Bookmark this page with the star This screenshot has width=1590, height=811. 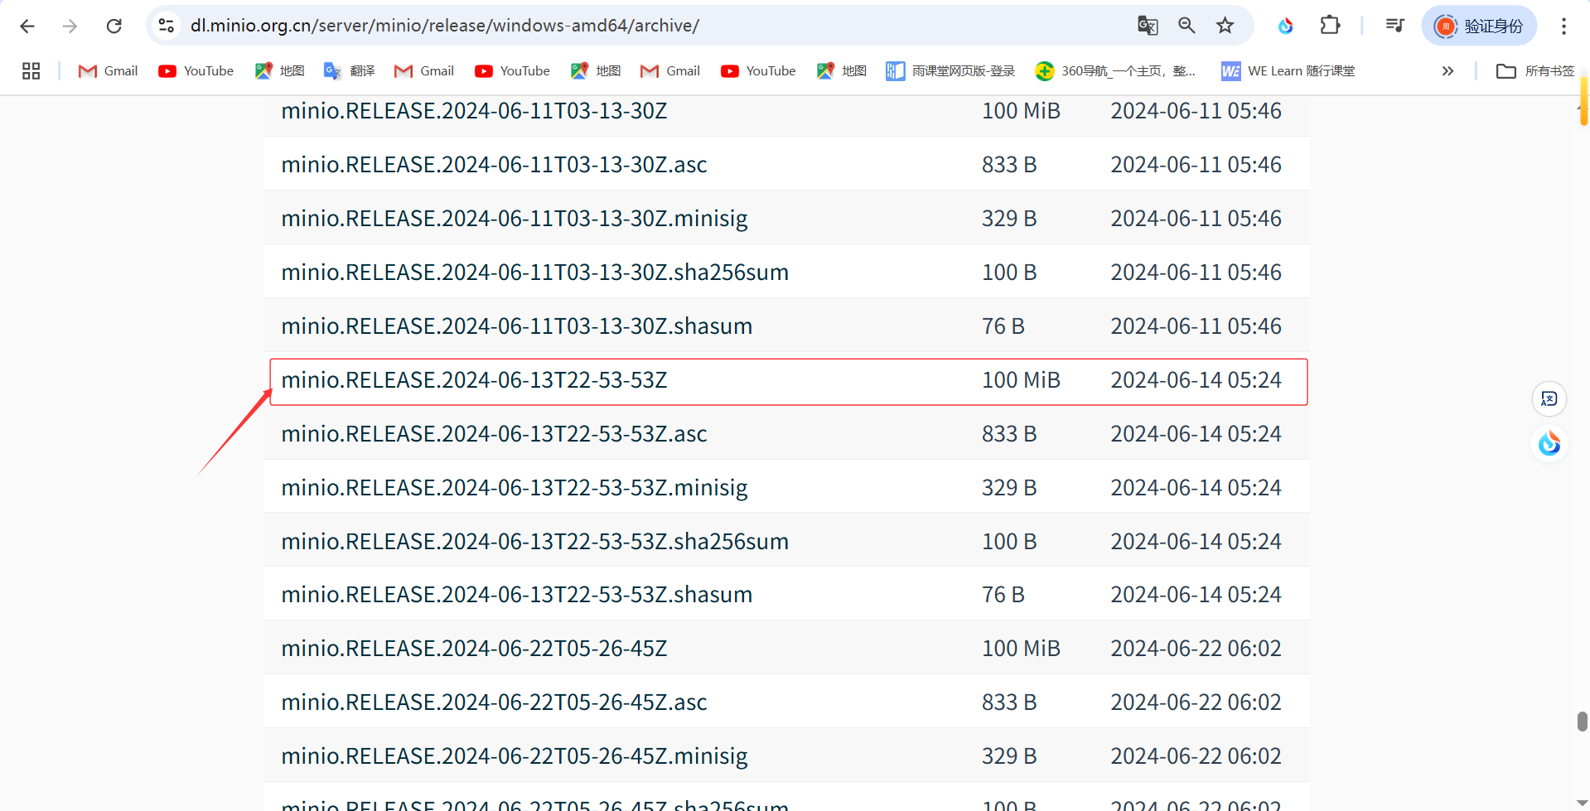click(x=1225, y=26)
